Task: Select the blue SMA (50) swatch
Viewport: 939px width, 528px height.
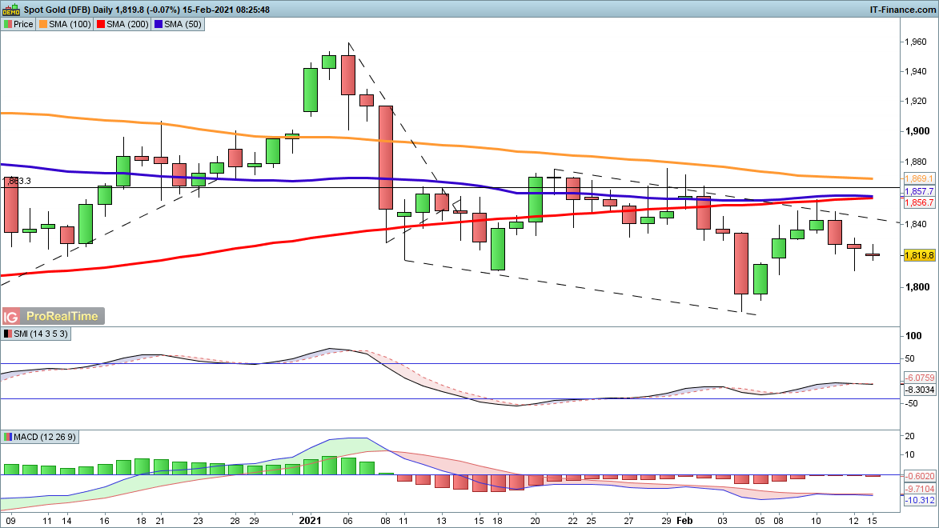Action: (158, 24)
